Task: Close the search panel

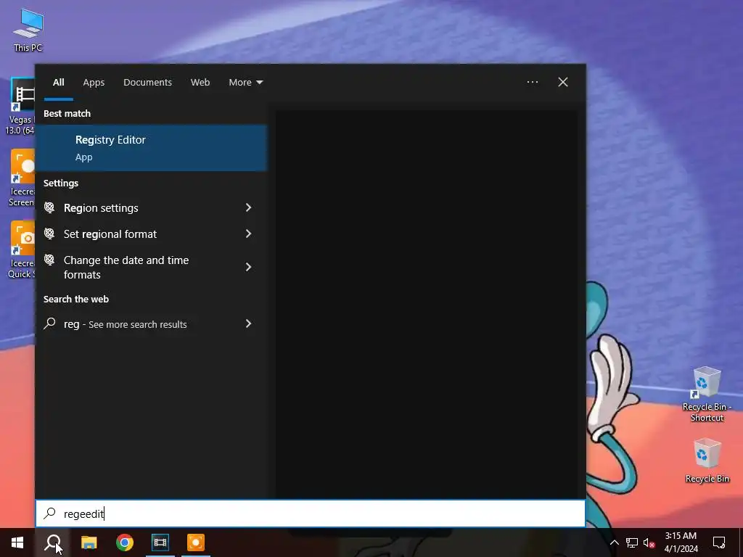Action: pyautogui.click(x=563, y=83)
